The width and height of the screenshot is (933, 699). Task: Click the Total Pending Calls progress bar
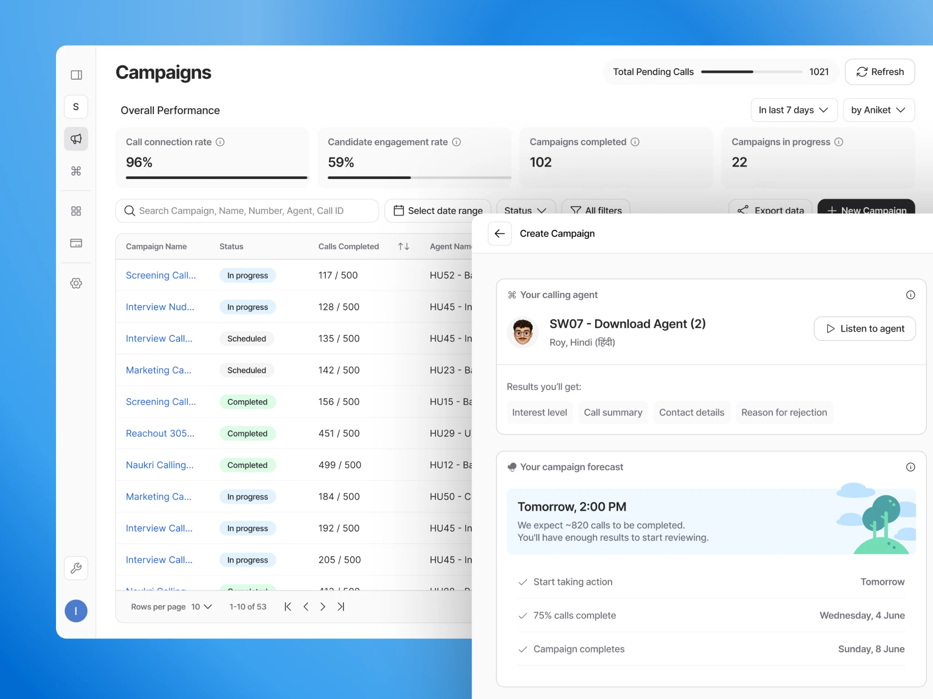pyautogui.click(x=752, y=72)
